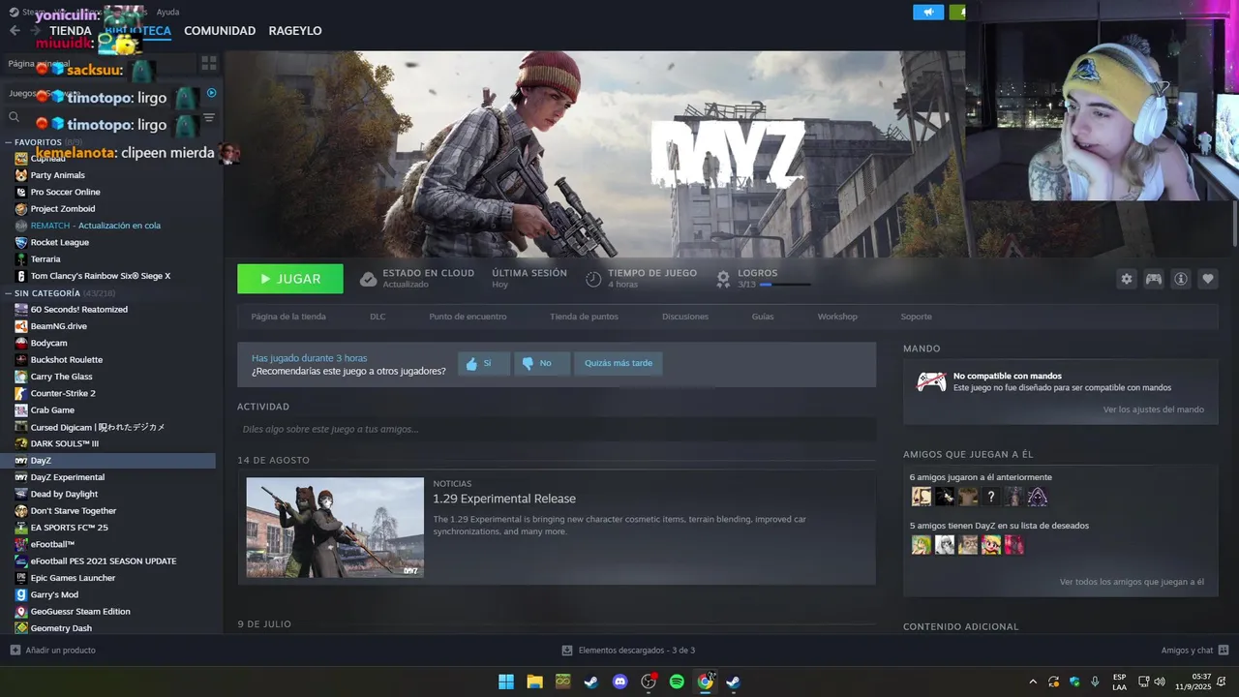The image size is (1239, 697).
Task: Click Añadir un producto button
Action: (52, 650)
